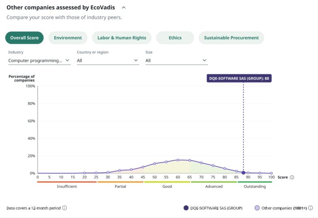The width and height of the screenshot is (318, 218).
Task: Click the DQE-SOFTWARE data point at score 88
Action: (x=243, y=172)
